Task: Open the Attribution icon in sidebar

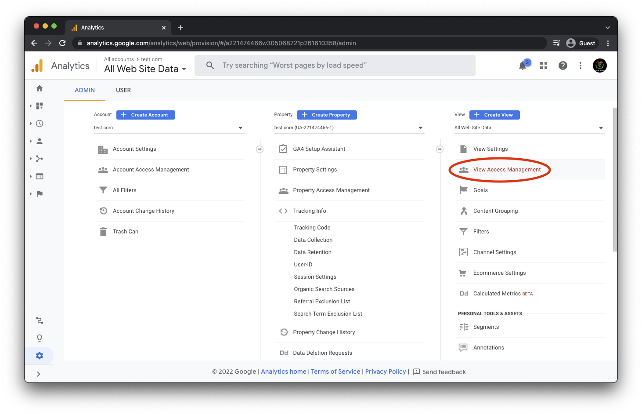Action: click(40, 320)
